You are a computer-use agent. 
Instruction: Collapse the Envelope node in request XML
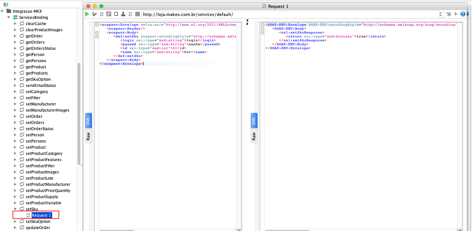pos(97,25)
